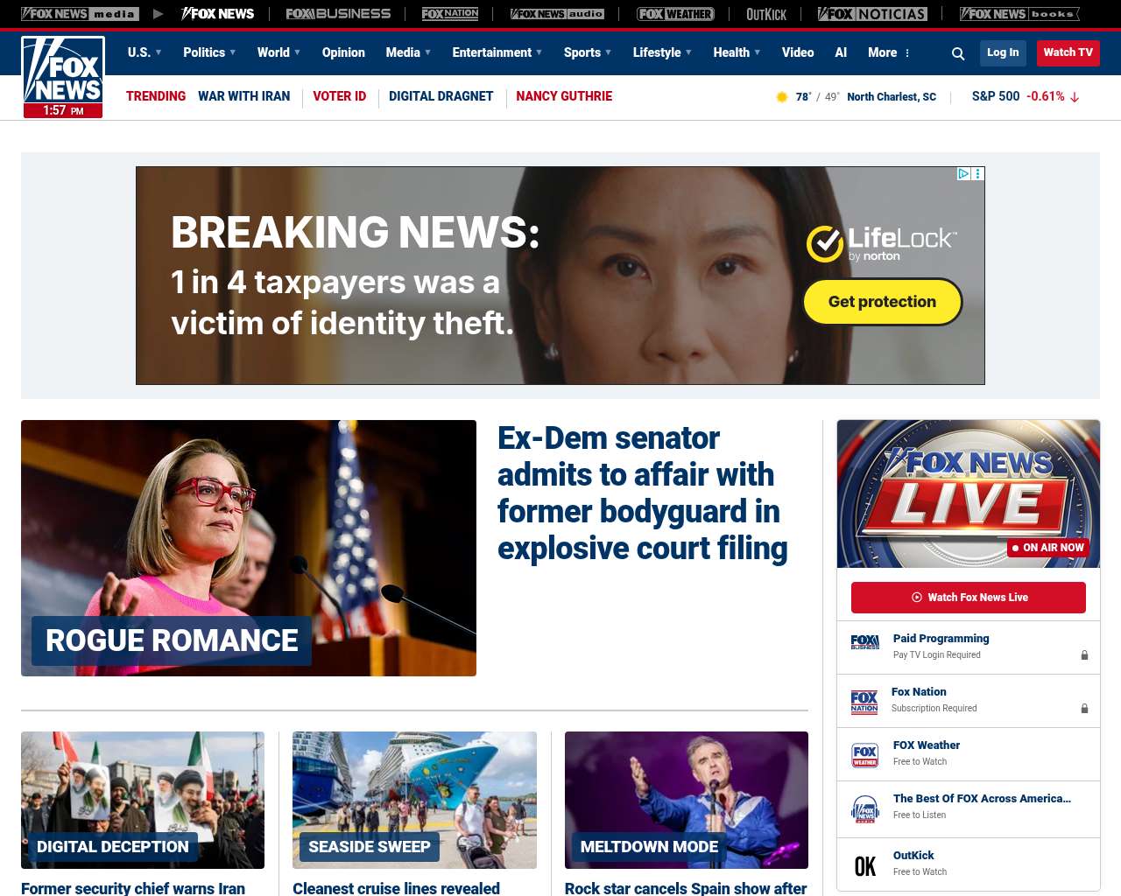1121x896 pixels.
Task: Open the search magnifier icon
Action: pos(958,53)
